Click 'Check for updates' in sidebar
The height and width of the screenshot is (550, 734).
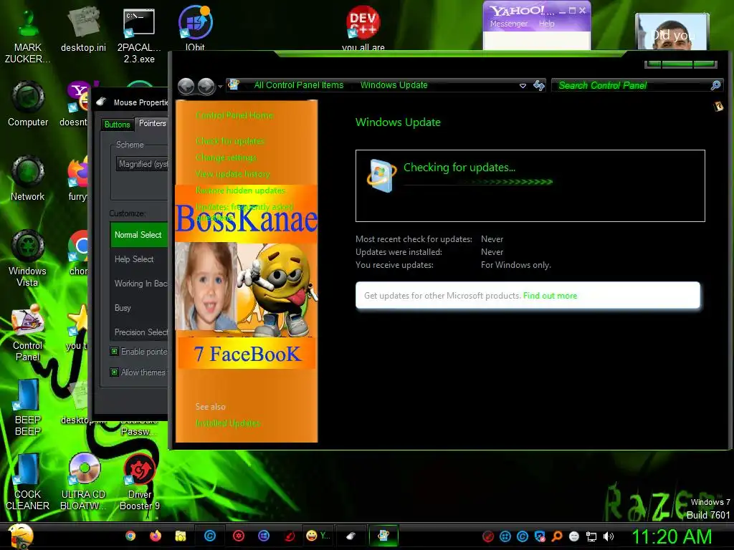click(230, 141)
